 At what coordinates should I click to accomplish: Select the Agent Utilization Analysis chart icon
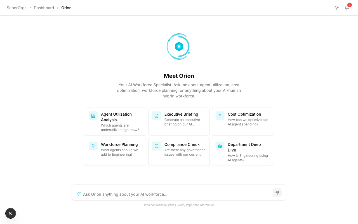[93, 116]
